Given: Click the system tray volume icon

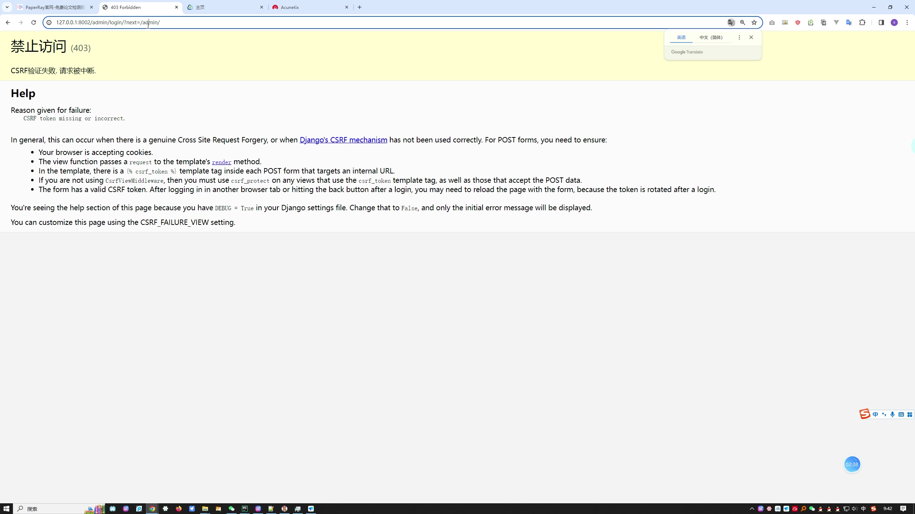Looking at the screenshot, I should [x=855, y=509].
